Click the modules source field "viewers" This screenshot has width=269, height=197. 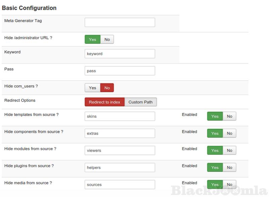tap(120, 151)
